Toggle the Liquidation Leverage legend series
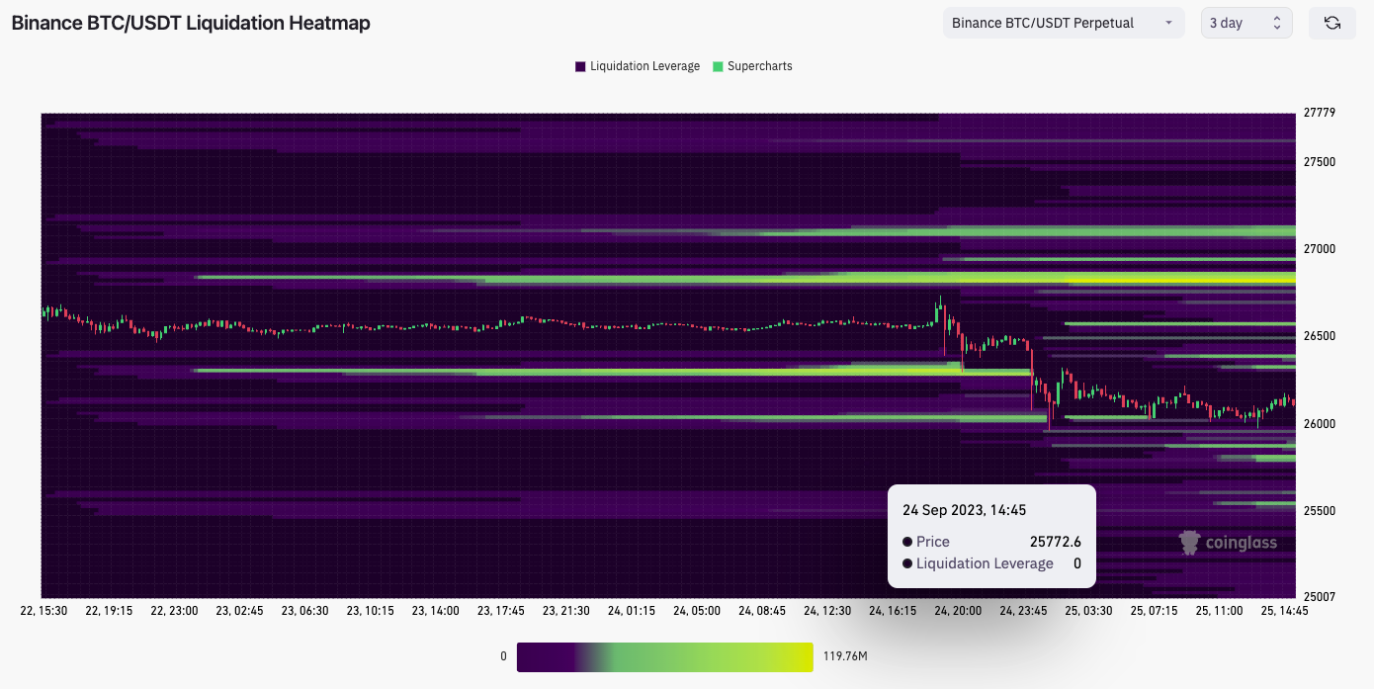 644,66
